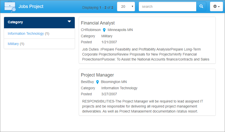The image size is (225, 132).
Task: Click the Project Manager job description text
Action: point(142,106)
